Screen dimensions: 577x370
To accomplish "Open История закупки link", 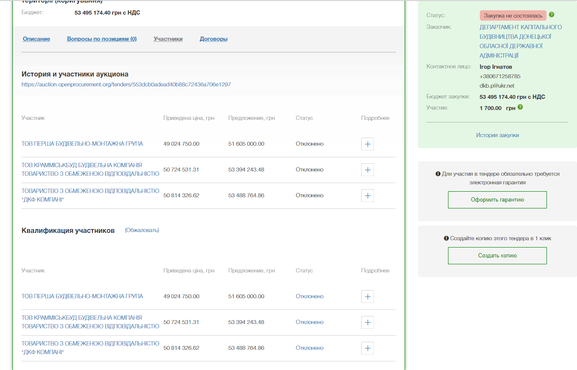I will coord(497,135).
